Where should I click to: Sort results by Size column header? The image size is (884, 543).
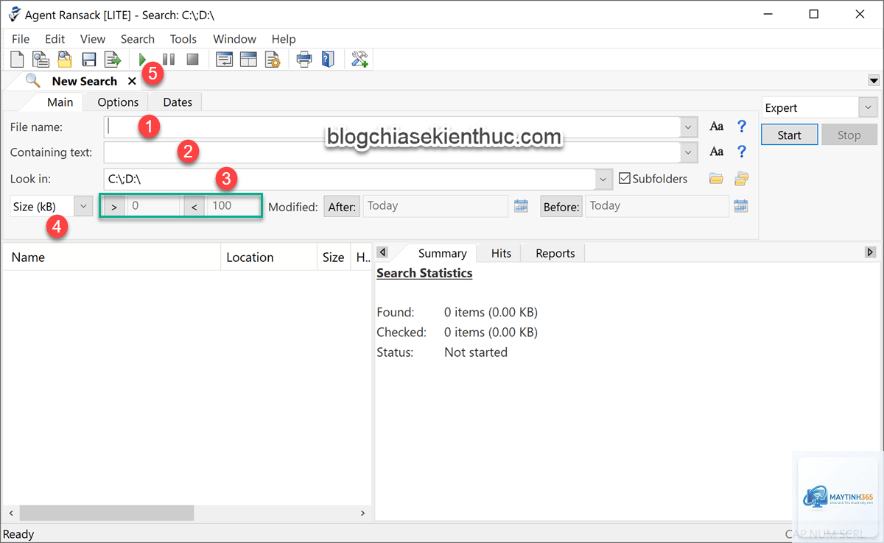[x=333, y=257]
